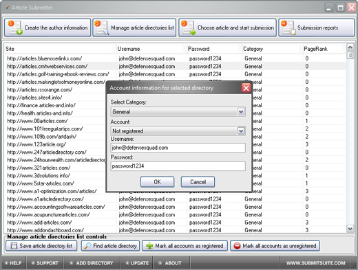Select row http://finance.articles-and.info/
Screen dimensions: 358x270
176,105
